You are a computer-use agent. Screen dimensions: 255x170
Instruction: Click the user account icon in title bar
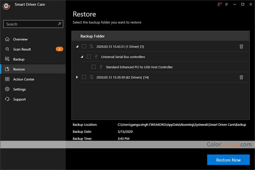tap(219, 4)
